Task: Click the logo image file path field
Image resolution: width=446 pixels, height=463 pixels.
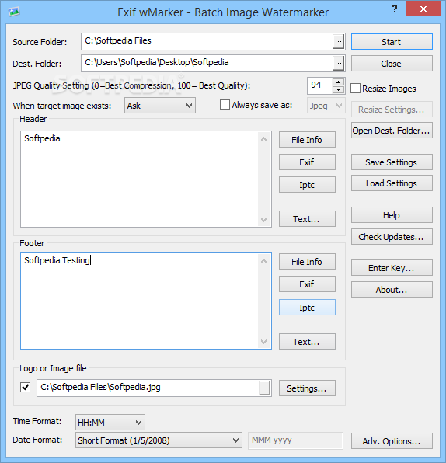Action: 148,388
